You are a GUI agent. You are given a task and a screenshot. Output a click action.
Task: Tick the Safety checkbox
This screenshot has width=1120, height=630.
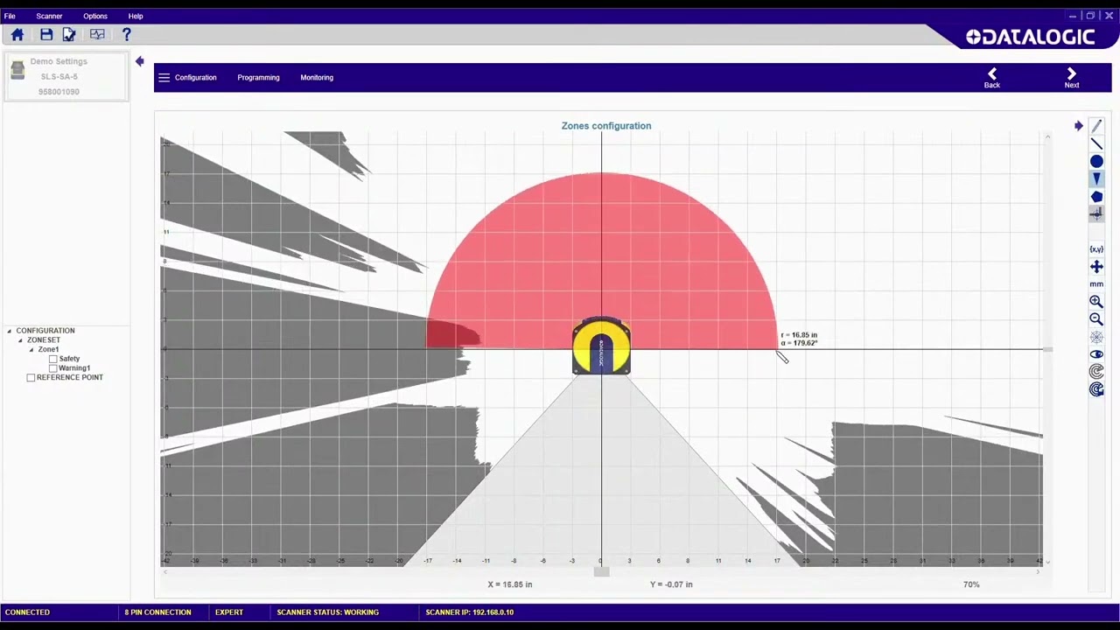(53, 359)
